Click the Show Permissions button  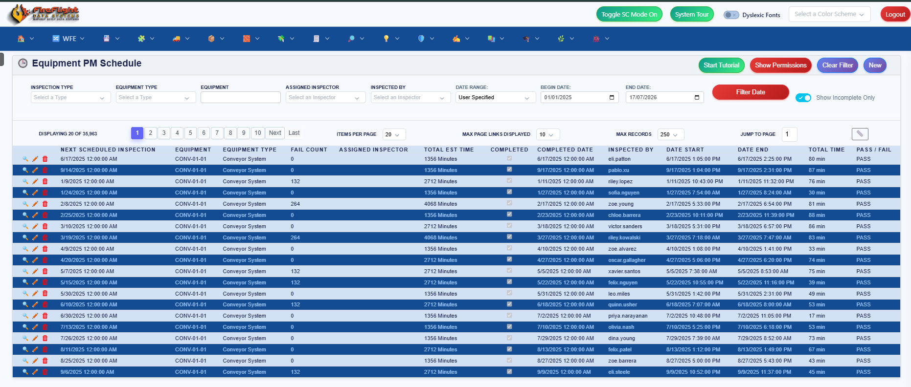[x=781, y=65]
